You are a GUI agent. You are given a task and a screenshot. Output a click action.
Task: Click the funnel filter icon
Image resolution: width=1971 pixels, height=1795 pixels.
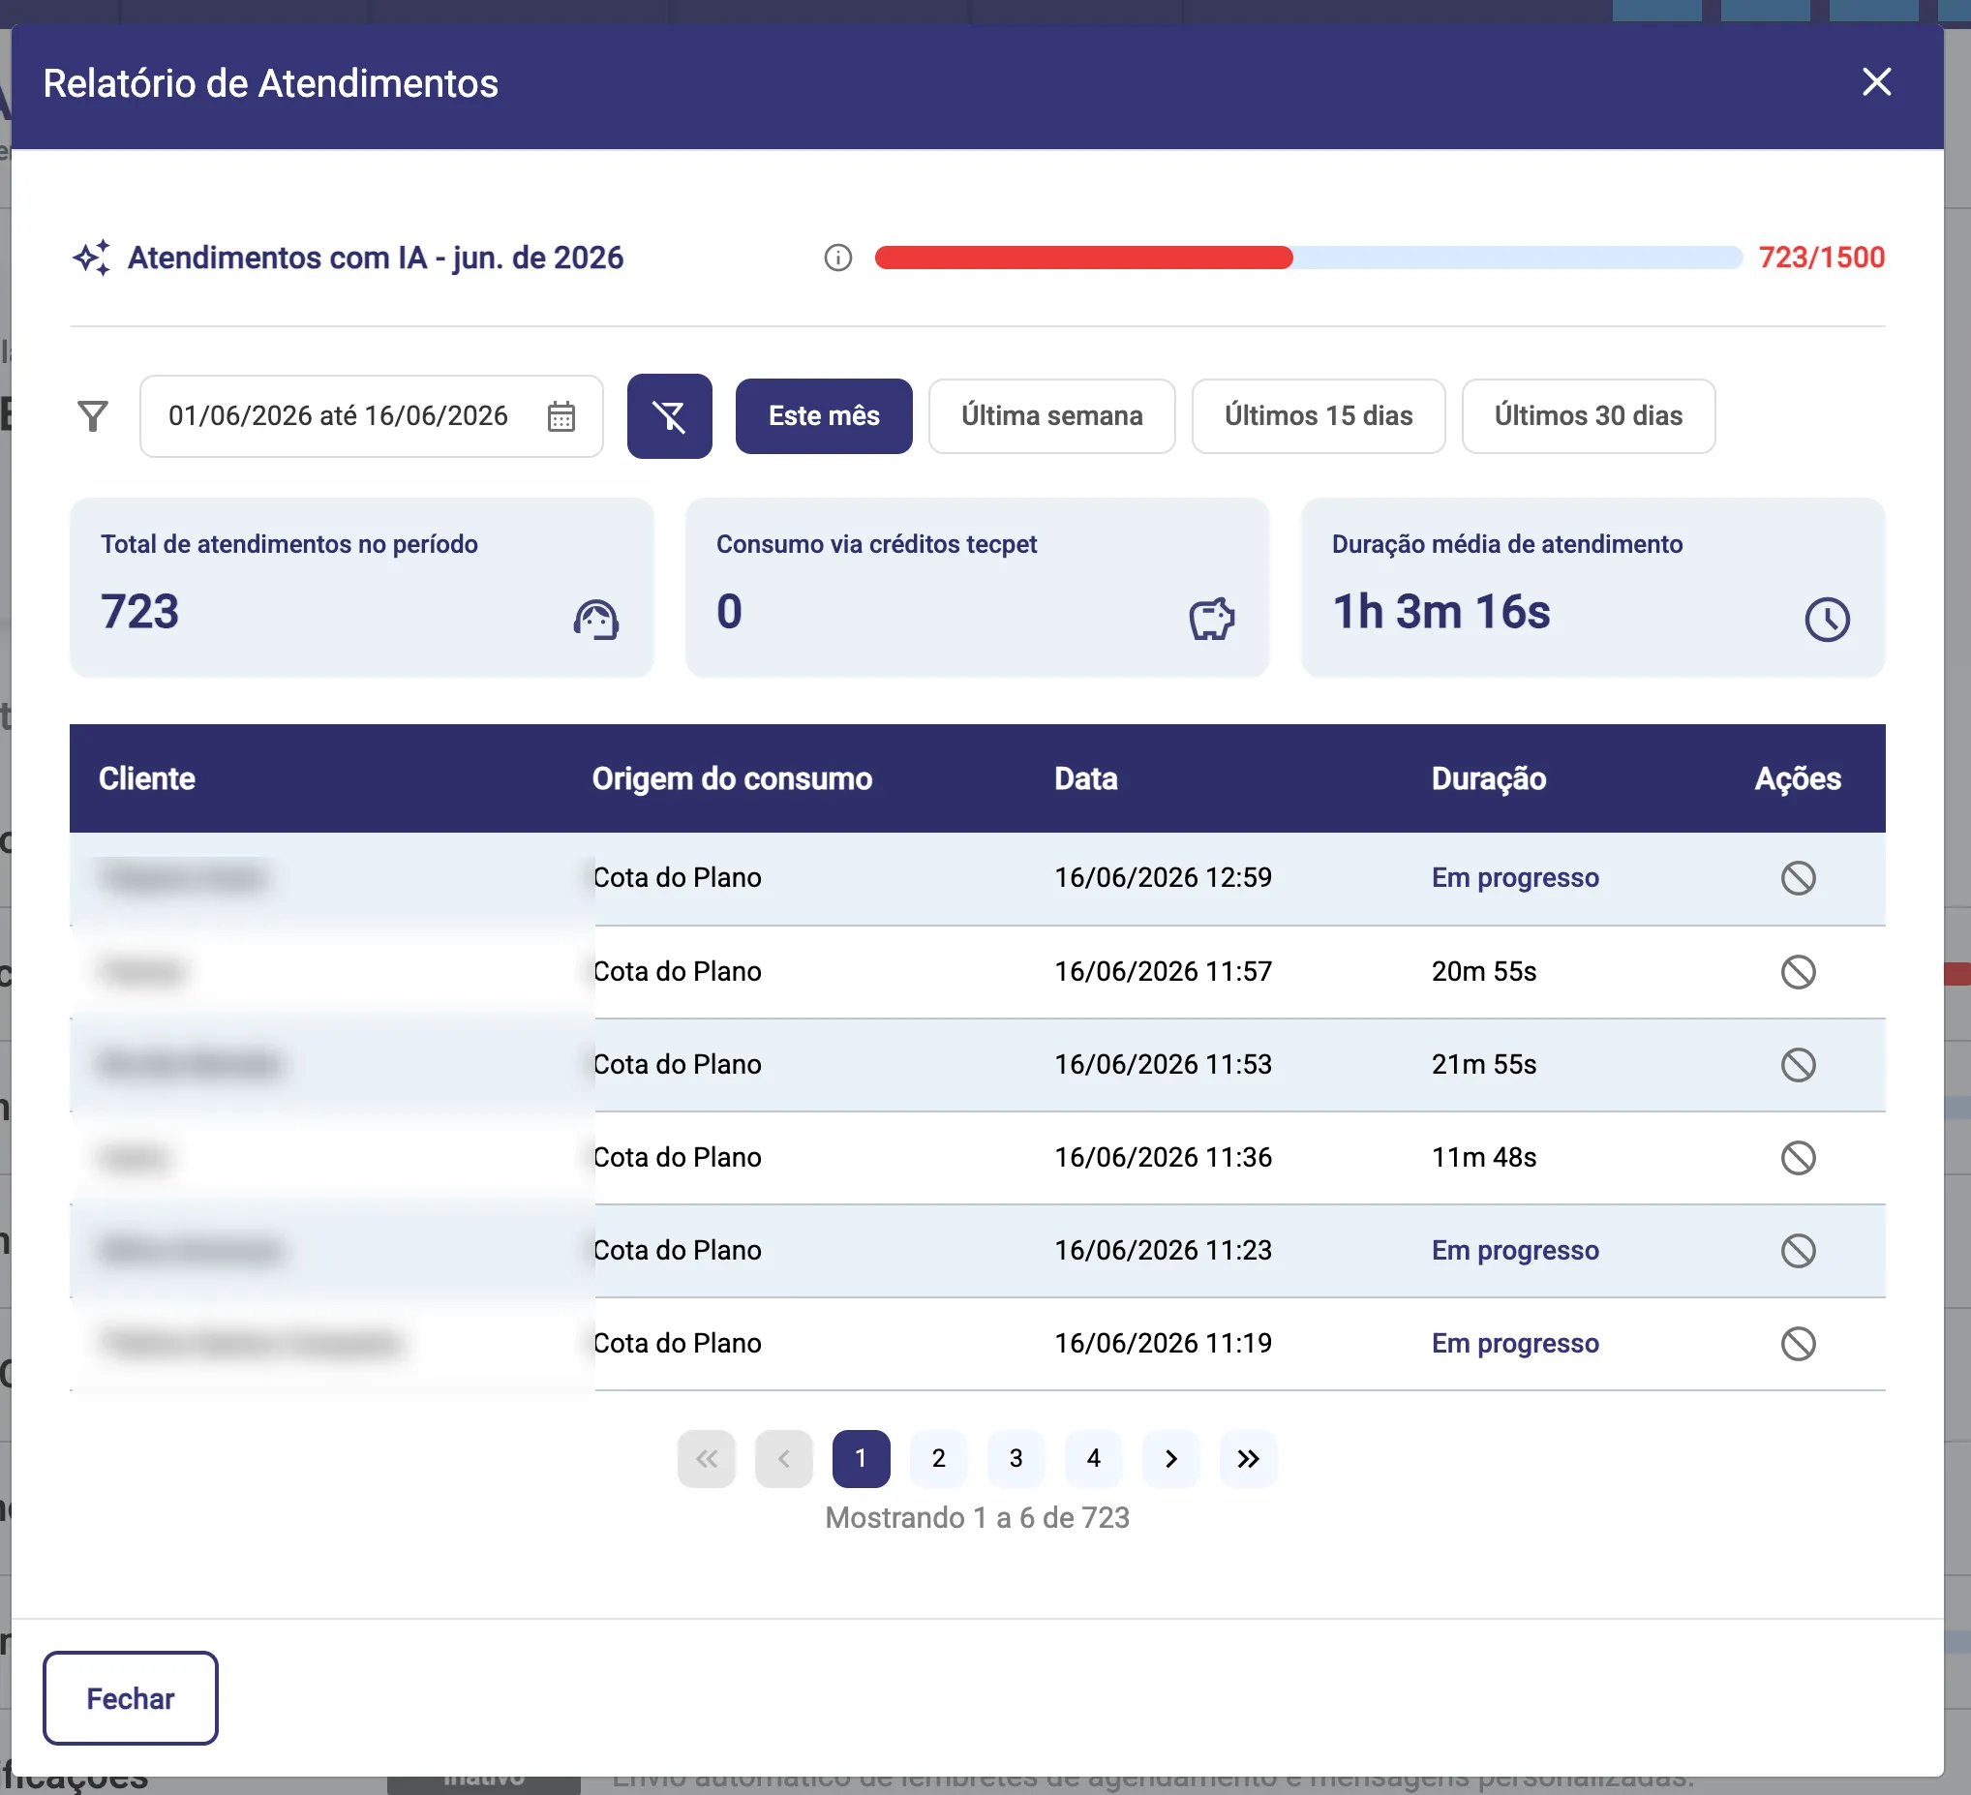93,416
